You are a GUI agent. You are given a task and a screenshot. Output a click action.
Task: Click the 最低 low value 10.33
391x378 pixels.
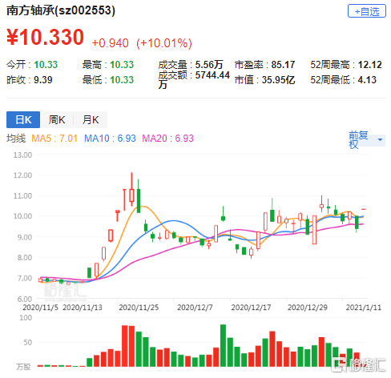coord(122,80)
